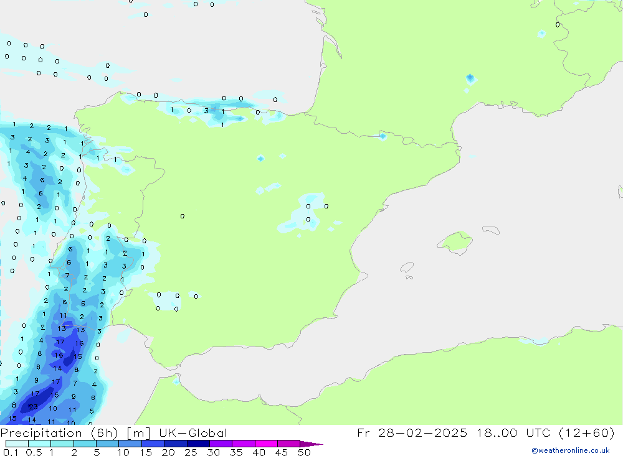
Task: Click the 5 to 10 legend color box
Action: [108, 444]
